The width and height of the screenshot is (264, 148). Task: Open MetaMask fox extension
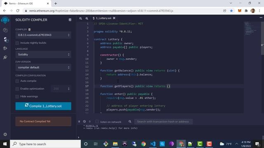[x=239, y=11]
